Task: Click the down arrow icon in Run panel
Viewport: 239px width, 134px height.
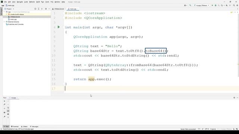Action: coord(8,105)
